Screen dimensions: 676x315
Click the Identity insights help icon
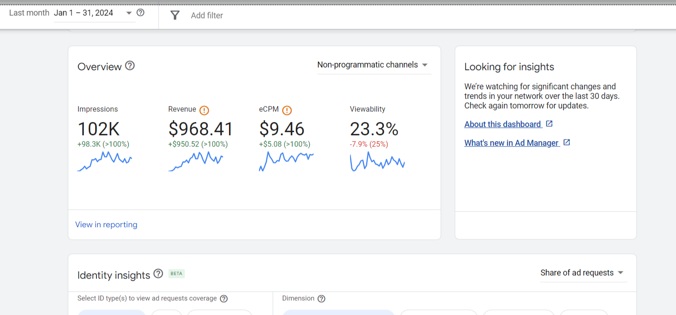click(x=158, y=274)
